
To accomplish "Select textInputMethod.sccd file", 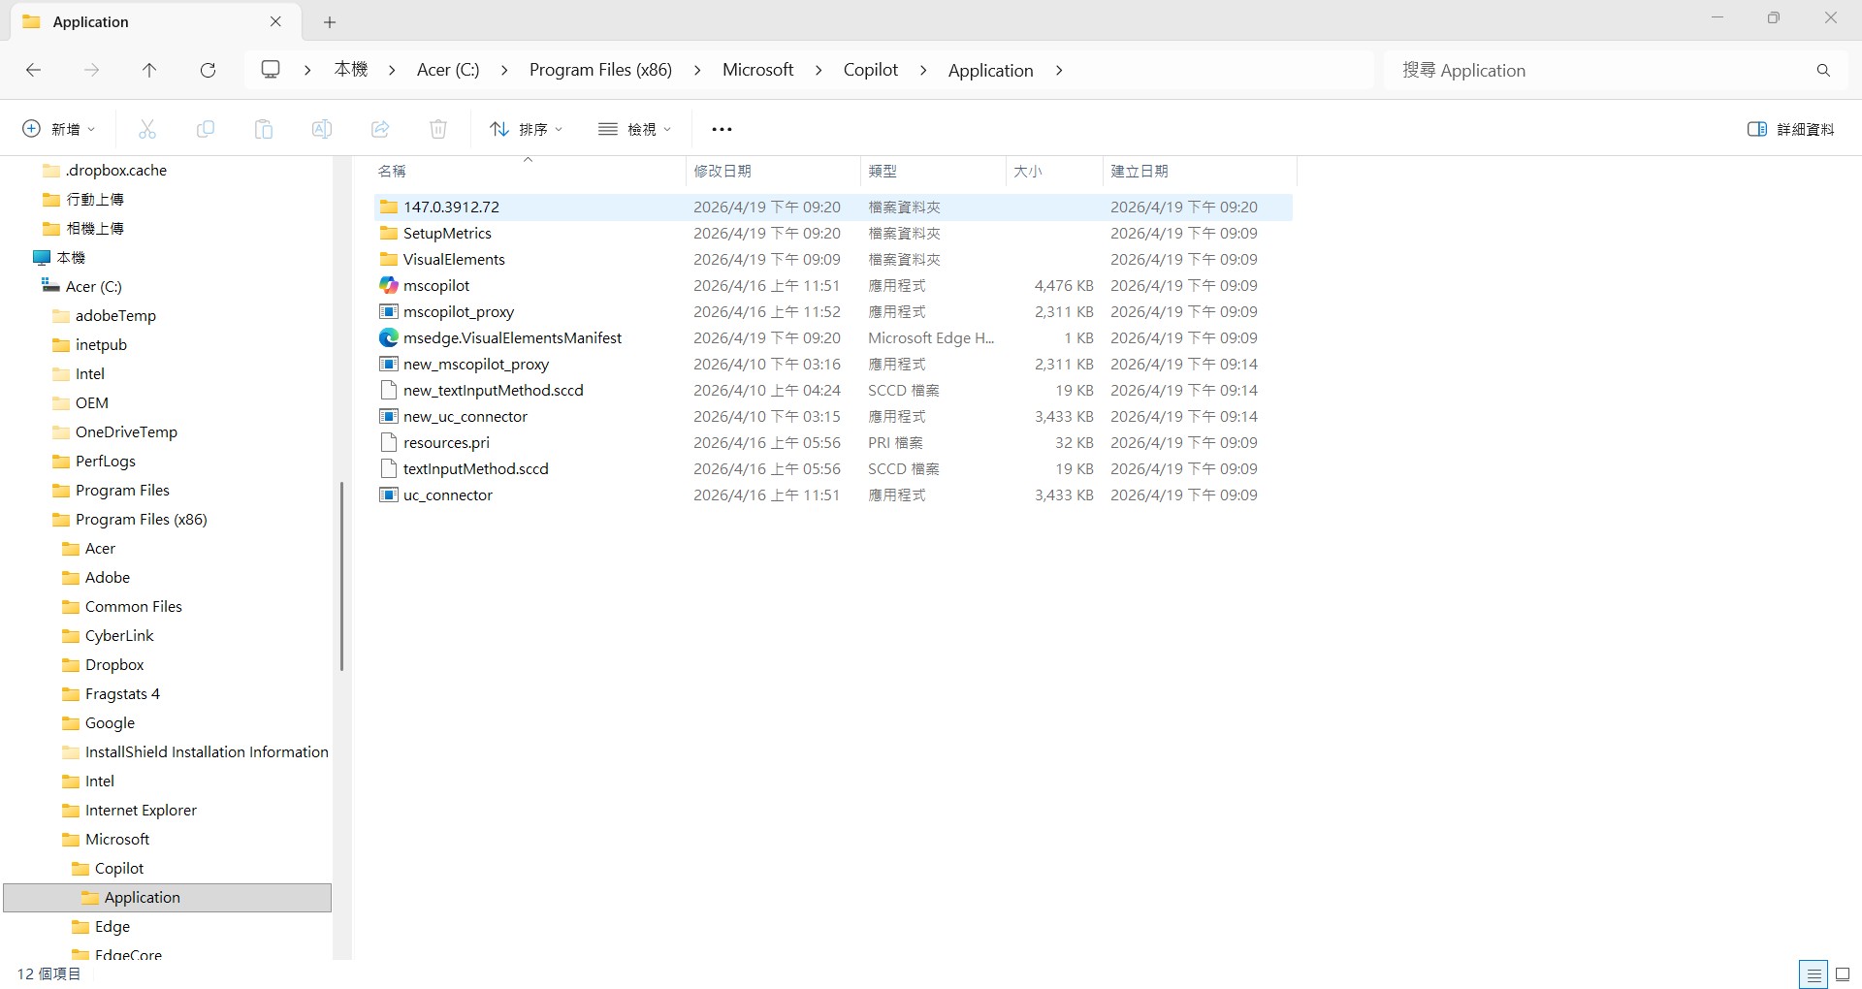I will [475, 468].
